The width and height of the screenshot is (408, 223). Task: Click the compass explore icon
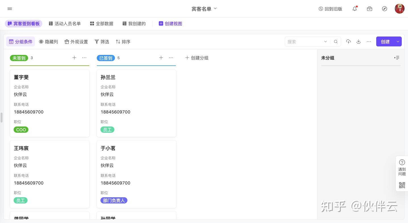click(384, 9)
